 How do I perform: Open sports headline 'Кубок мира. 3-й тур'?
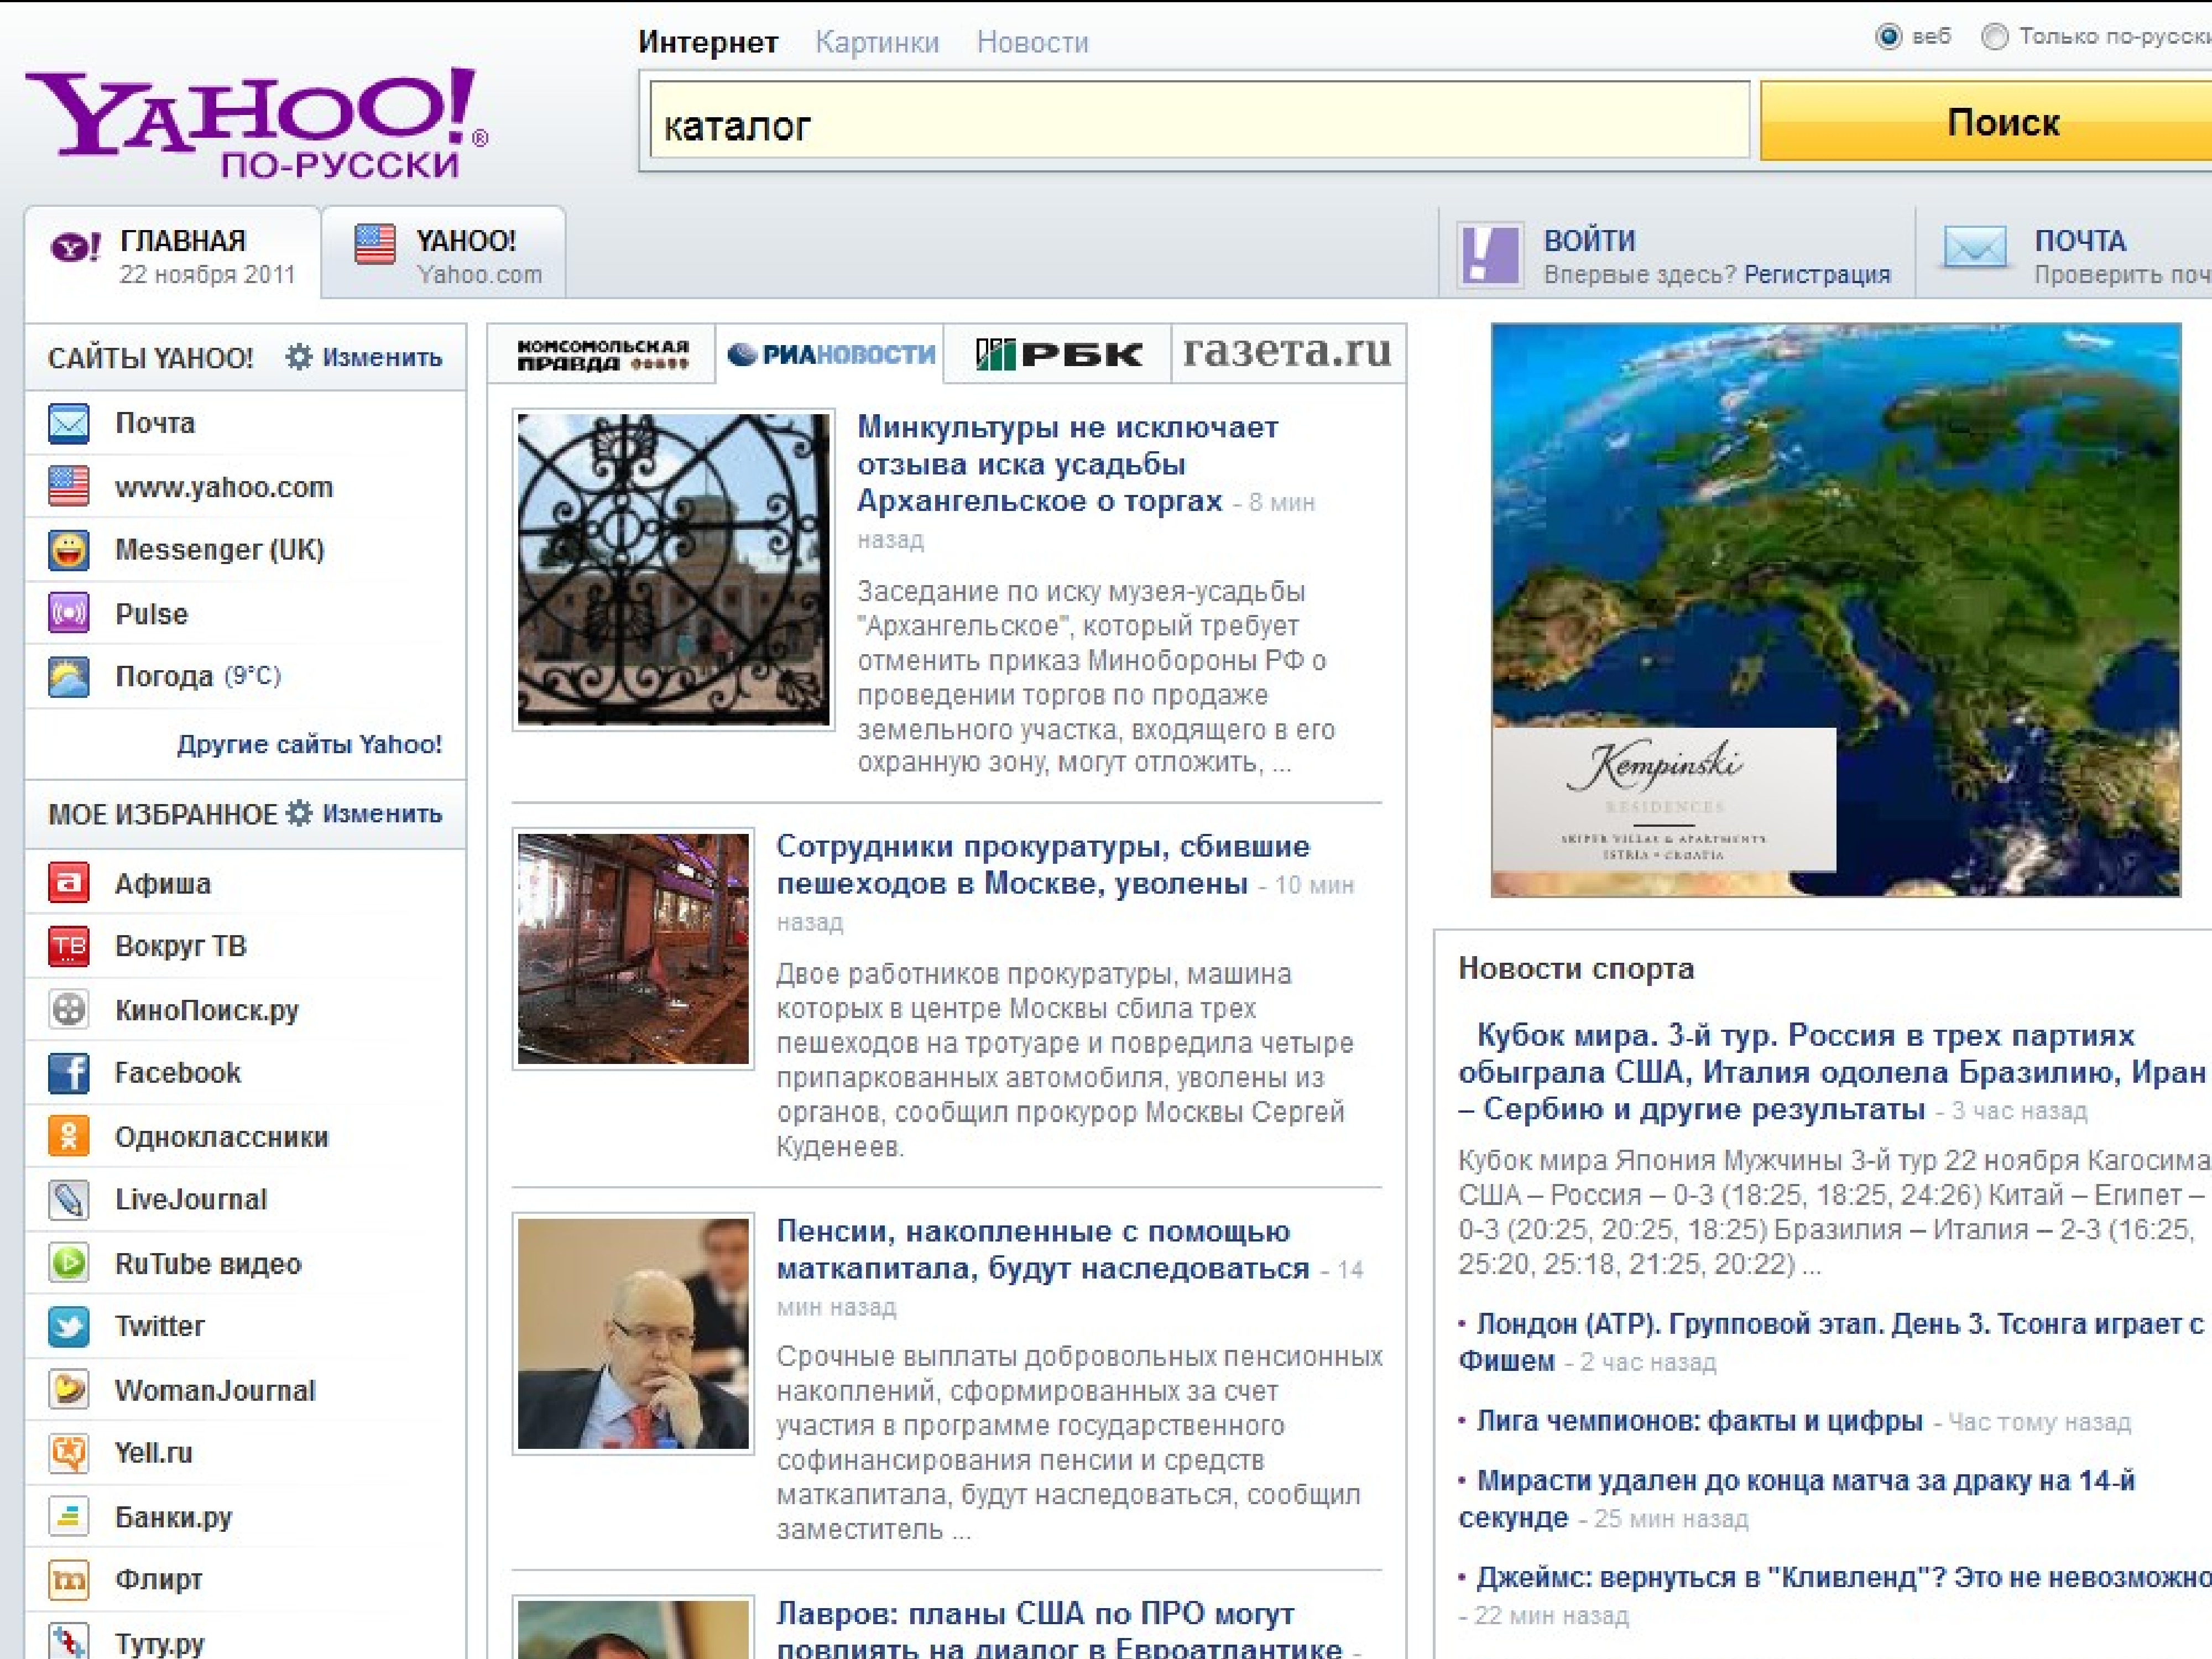[x=1832, y=1072]
